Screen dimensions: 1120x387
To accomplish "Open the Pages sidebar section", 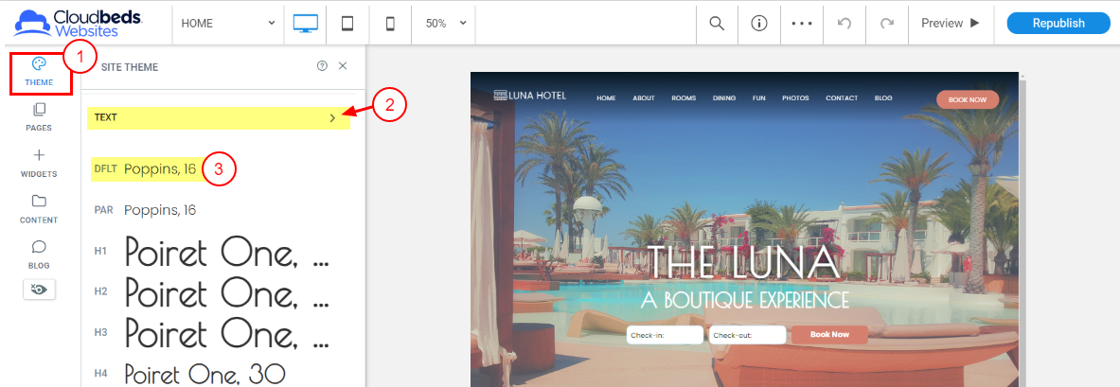I will click(x=39, y=118).
